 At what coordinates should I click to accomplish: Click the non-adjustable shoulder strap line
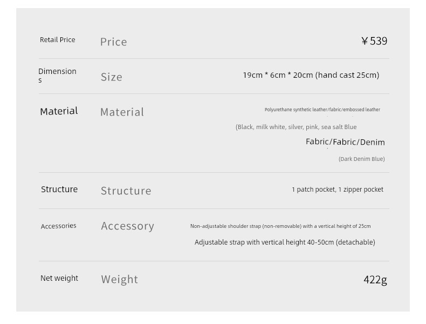(x=280, y=226)
